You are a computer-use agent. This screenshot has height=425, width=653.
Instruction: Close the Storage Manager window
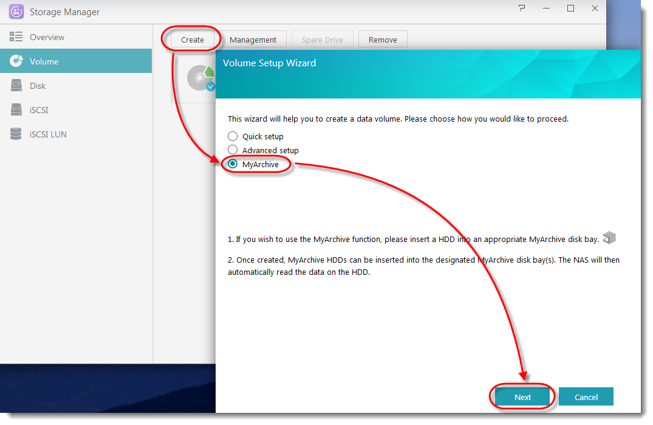595,9
